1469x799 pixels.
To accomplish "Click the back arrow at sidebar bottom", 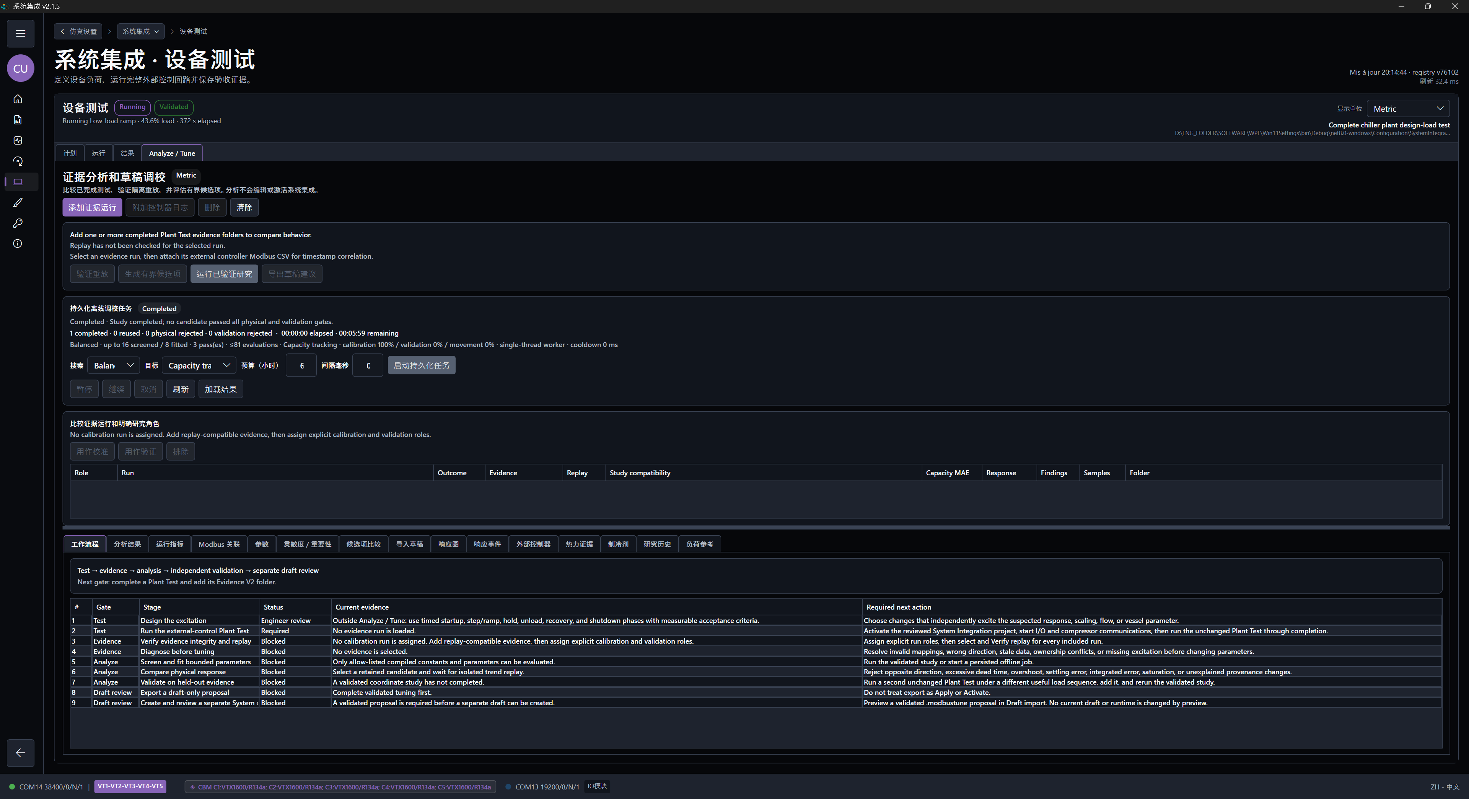I will tap(21, 753).
